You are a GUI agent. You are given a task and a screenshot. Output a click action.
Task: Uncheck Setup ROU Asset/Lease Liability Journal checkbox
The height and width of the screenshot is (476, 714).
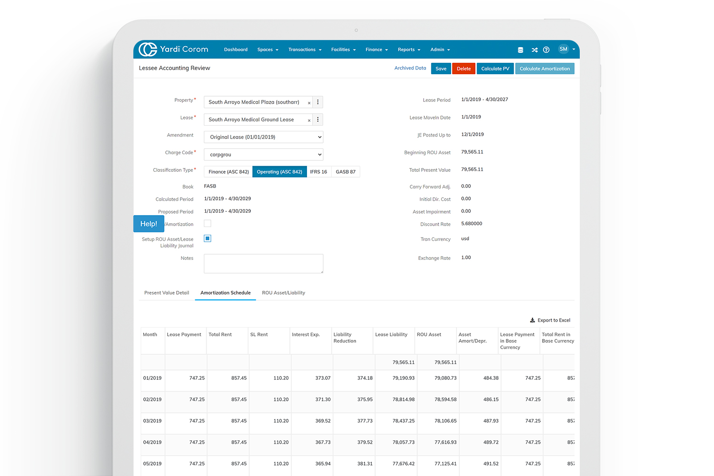pos(208,238)
